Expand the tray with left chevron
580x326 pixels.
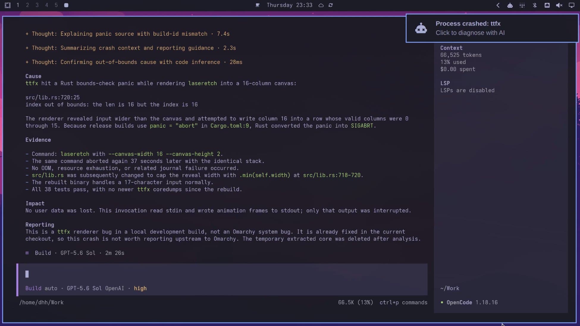tap(498, 5)
